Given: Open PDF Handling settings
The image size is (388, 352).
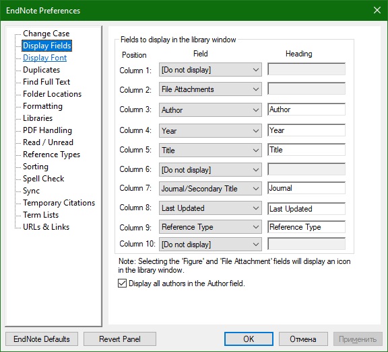Looking at the screenshot, I should point(47,130).
